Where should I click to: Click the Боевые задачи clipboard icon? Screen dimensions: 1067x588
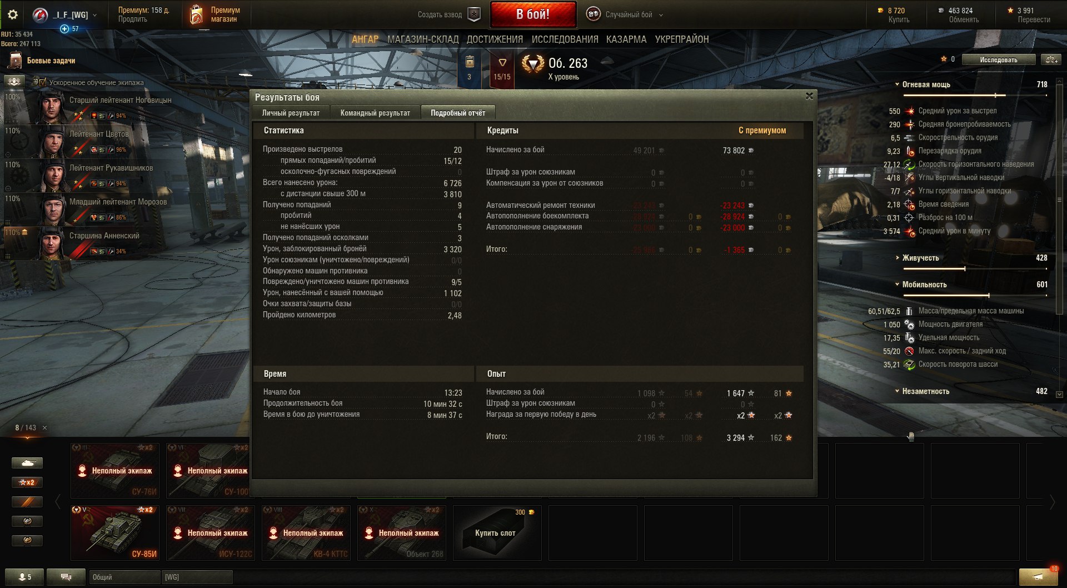16,61
